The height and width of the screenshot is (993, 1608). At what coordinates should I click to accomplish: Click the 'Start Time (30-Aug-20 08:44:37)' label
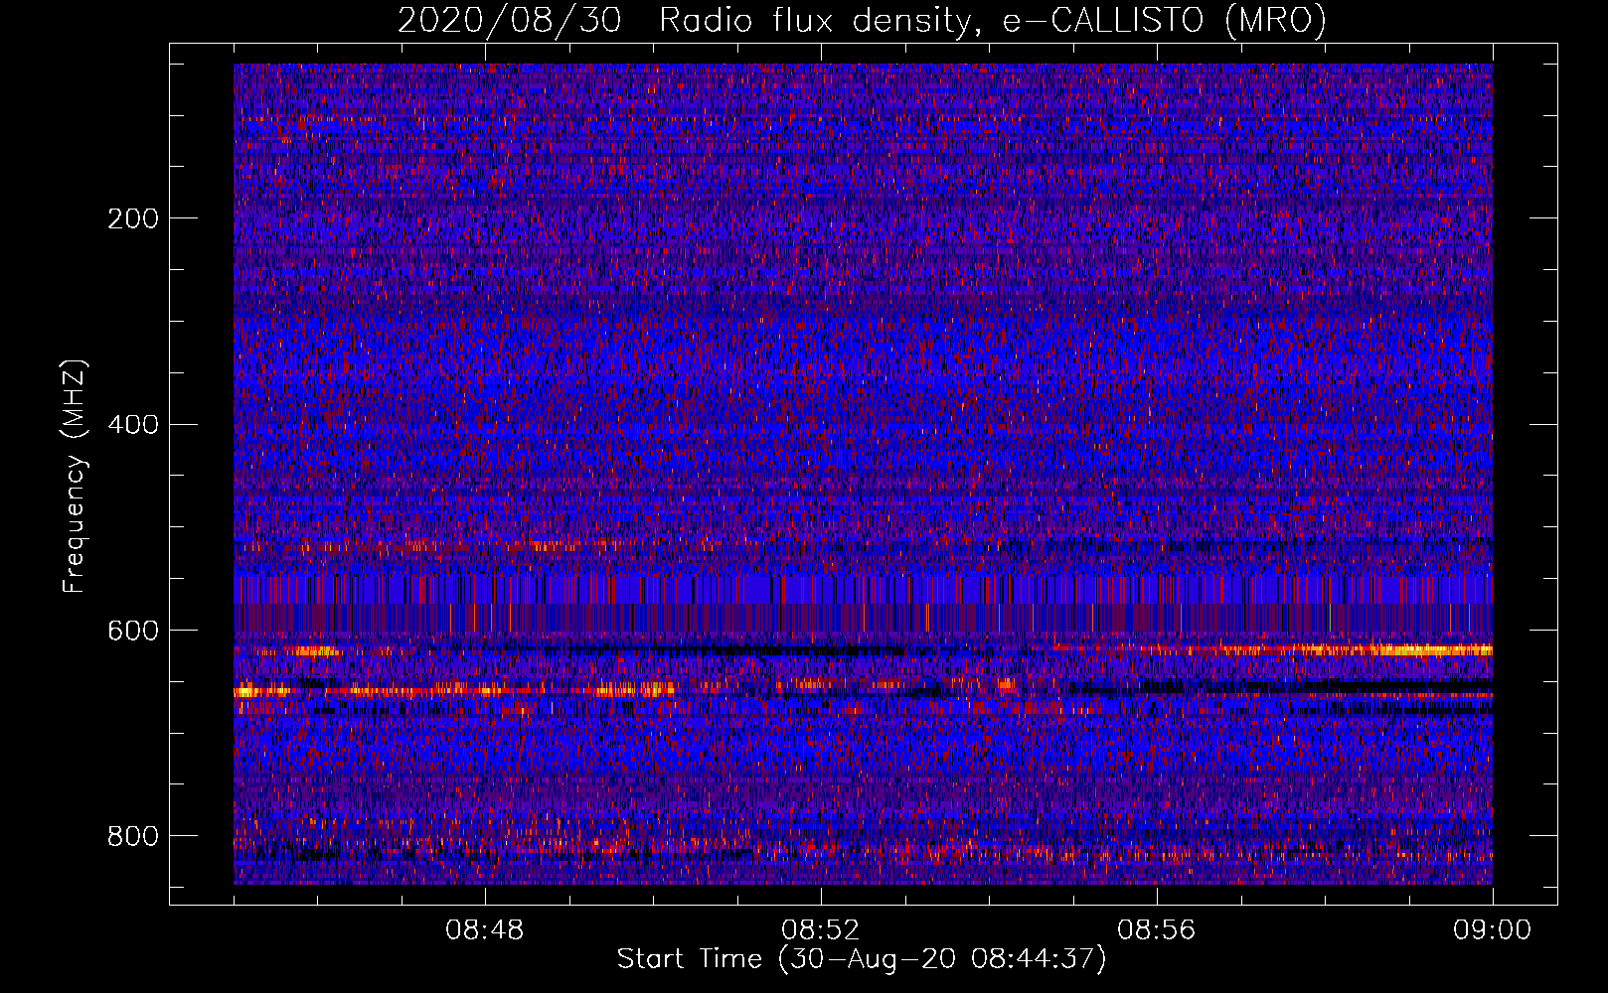coord(862,959)
